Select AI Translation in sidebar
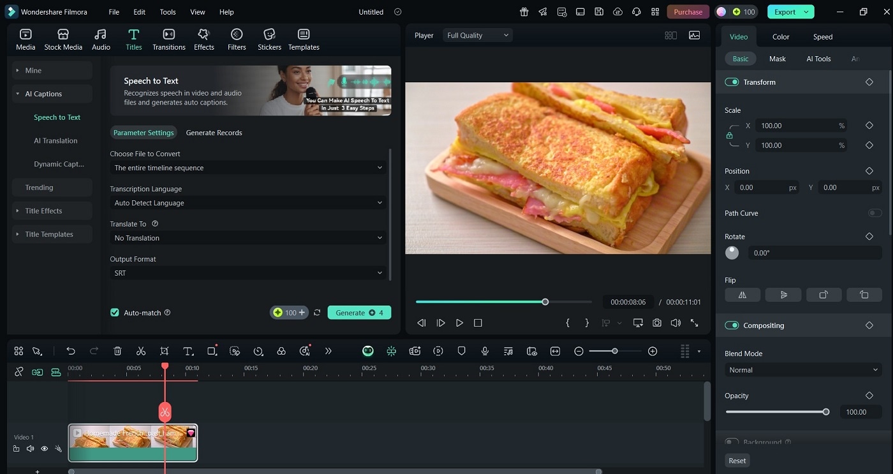The width and height of the screenshot is (893, 474). (55, 141)
